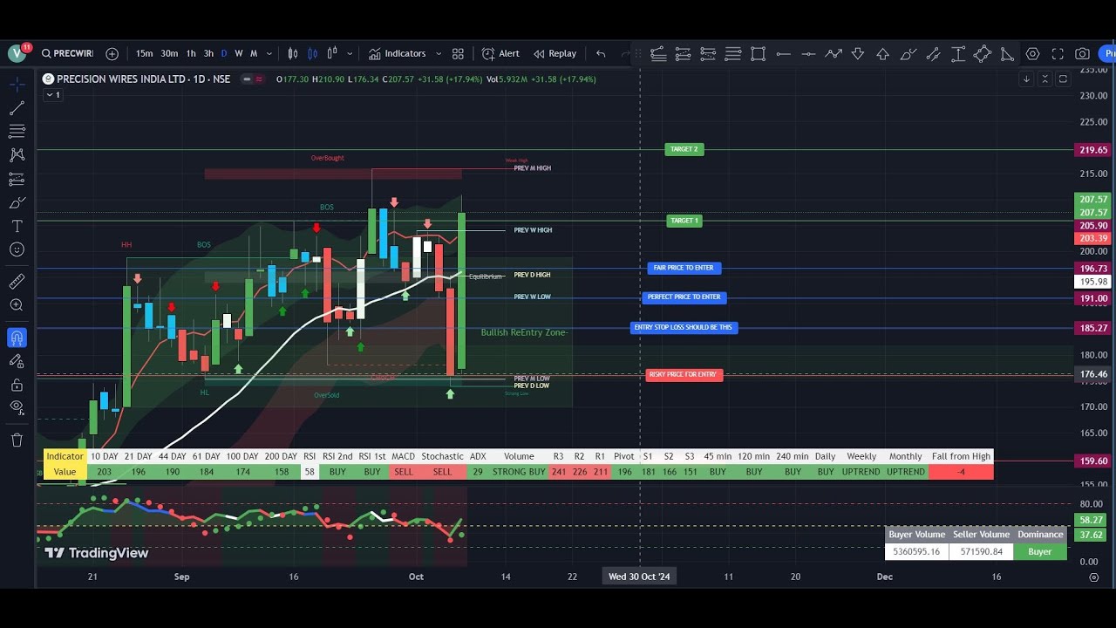
Task: Switch to the 3h interval
Action: coord(208,53)
